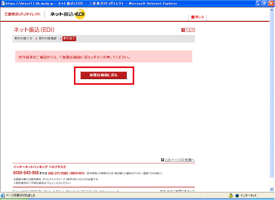Restore down the Internet Explorer window

(x=265, y=4)
